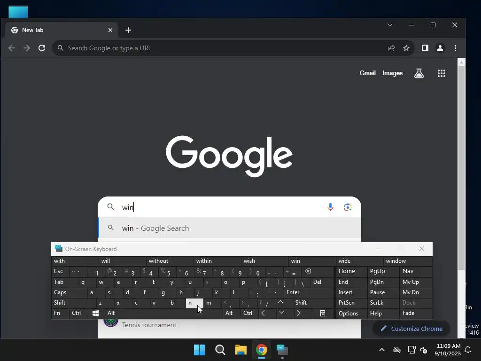Start voice search with the microphone icon
481x361 pixels.
pos(330,207)
